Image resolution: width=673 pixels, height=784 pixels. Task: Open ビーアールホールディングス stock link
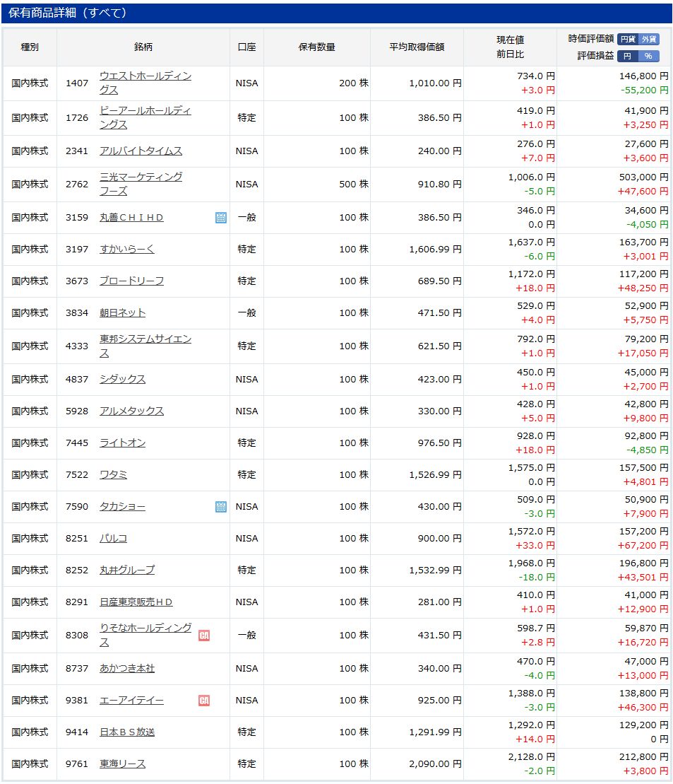[145, 117]
